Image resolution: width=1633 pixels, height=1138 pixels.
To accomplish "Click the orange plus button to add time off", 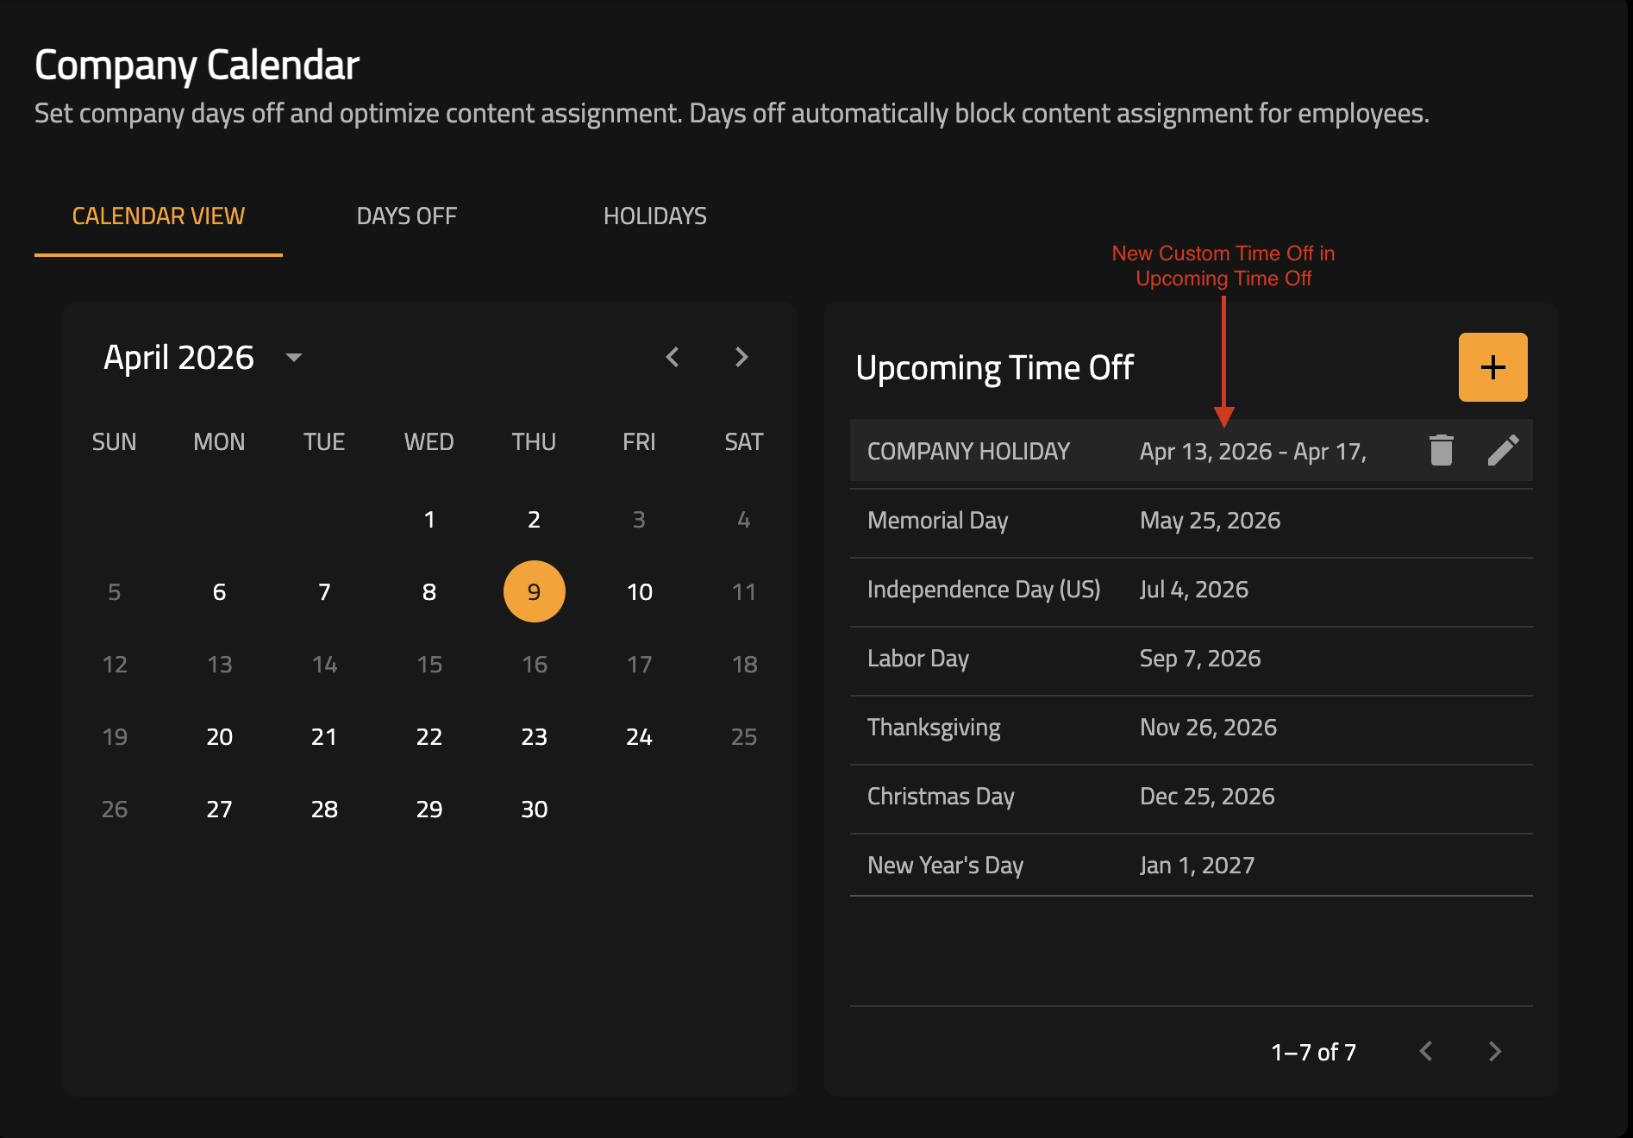I will coord(1492,367).
